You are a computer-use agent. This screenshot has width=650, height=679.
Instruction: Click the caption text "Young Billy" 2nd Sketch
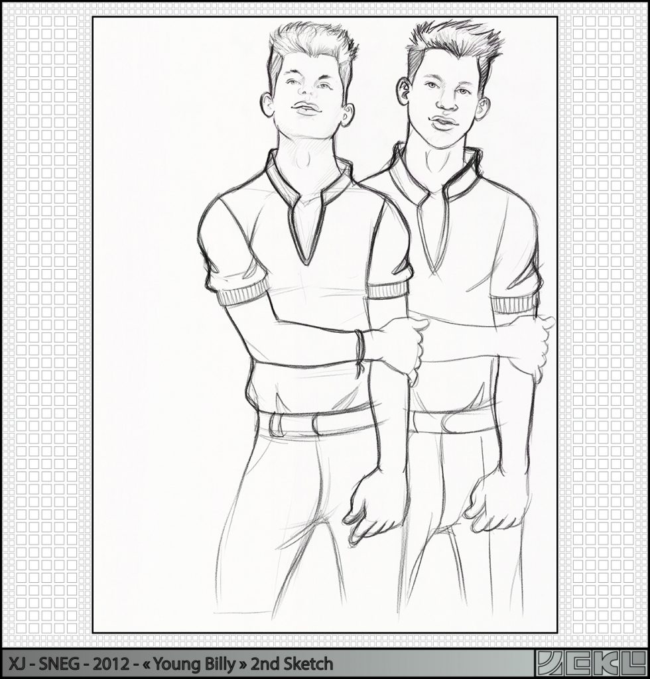(255, 664)
